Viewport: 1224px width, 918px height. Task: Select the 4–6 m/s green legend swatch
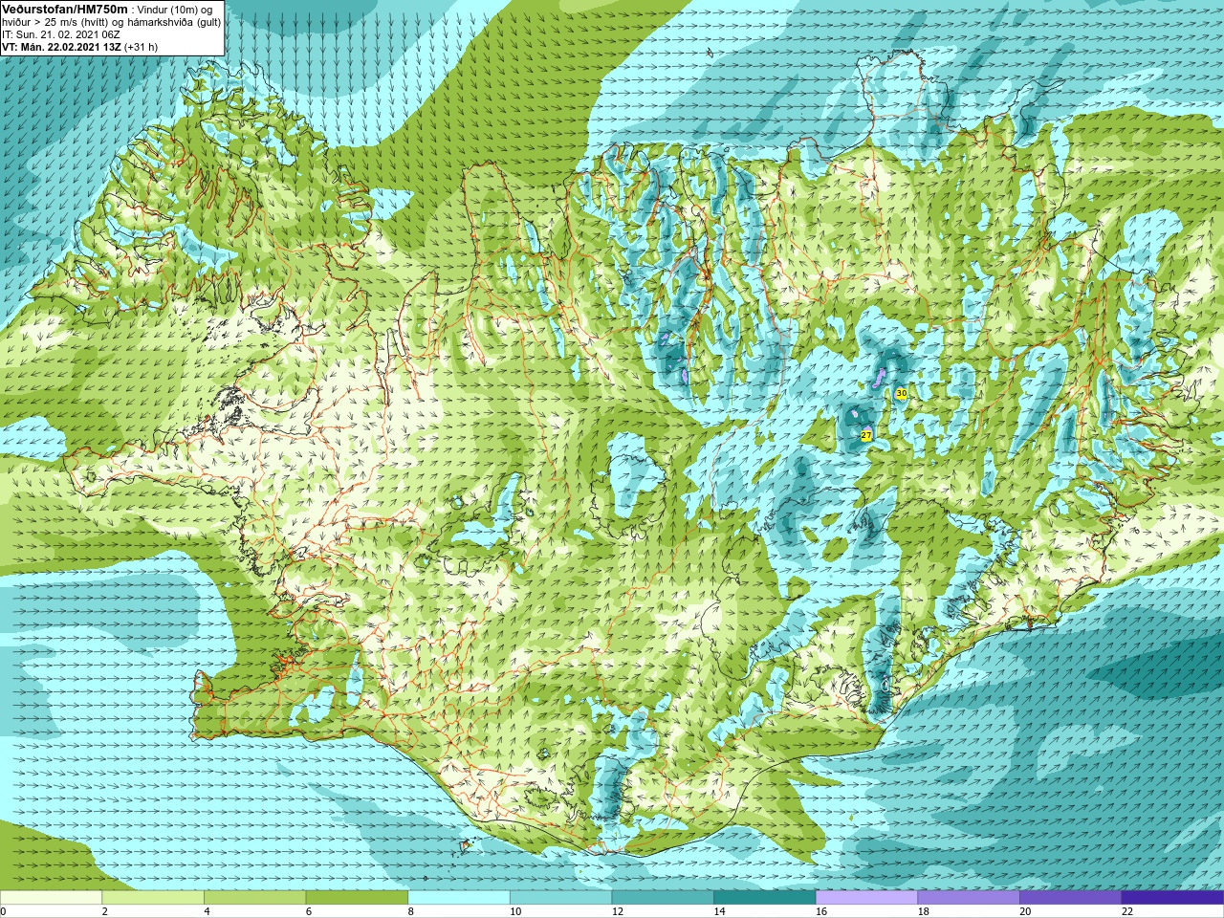tap(254, 898)
